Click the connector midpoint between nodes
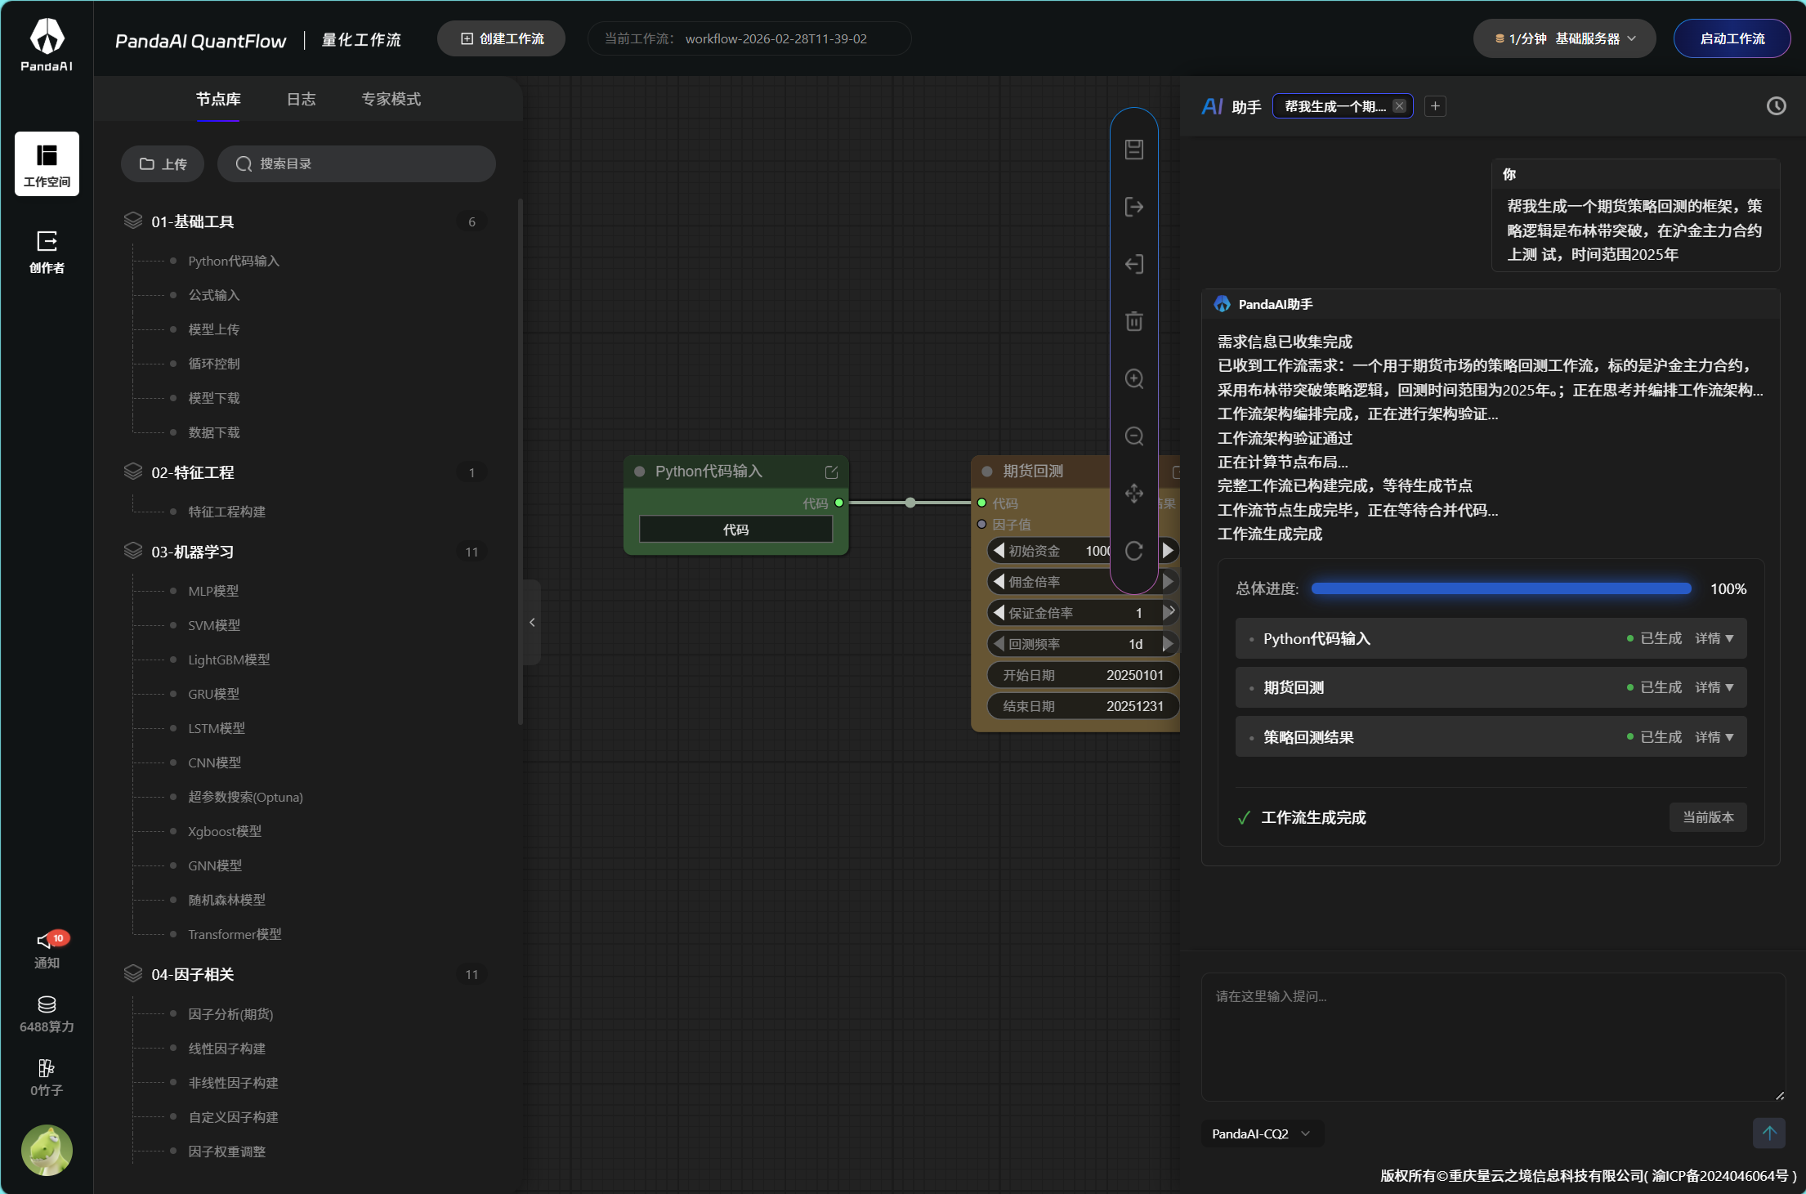 [x=910, y=503]
